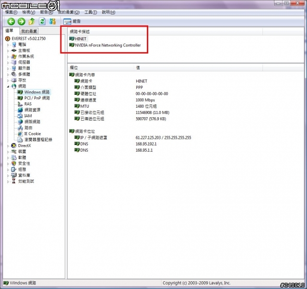Click the DirectX icon in tree
307x289 pixels.
click(14, 145)
